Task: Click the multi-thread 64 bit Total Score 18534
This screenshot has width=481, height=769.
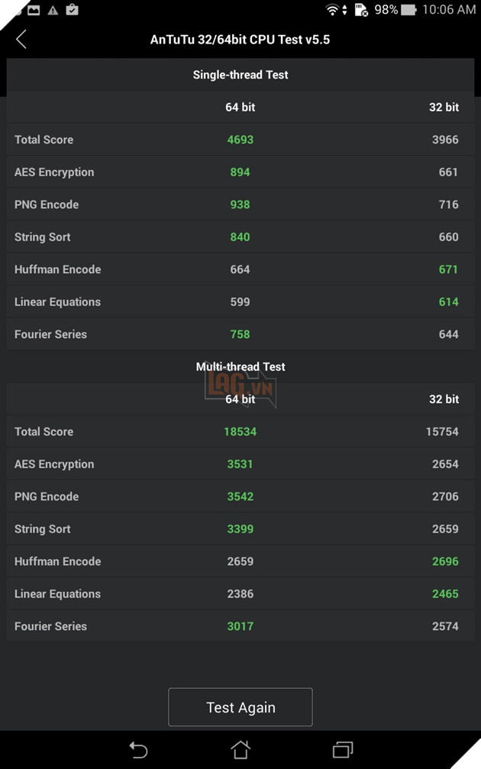Action: [x=240, y=432]
